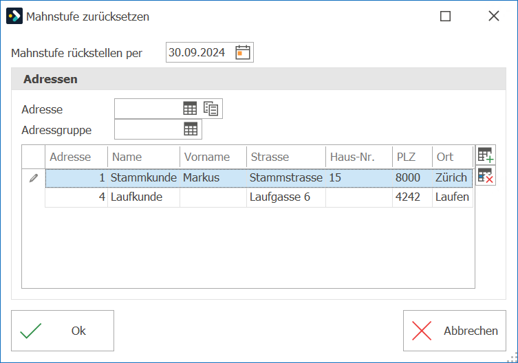
Task: Sort by the Vorname column header
Action: [213, 157]
